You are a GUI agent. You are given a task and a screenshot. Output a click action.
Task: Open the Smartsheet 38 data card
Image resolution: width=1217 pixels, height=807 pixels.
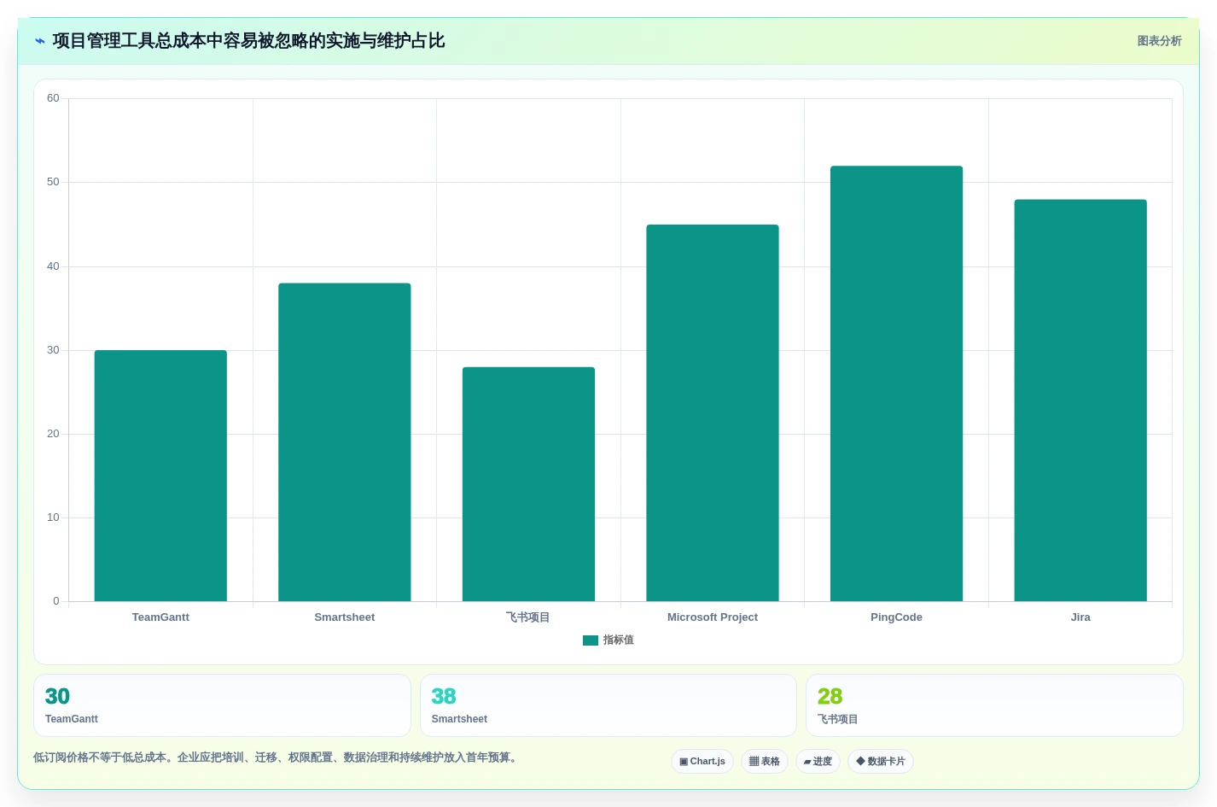(x=608, y=705)
